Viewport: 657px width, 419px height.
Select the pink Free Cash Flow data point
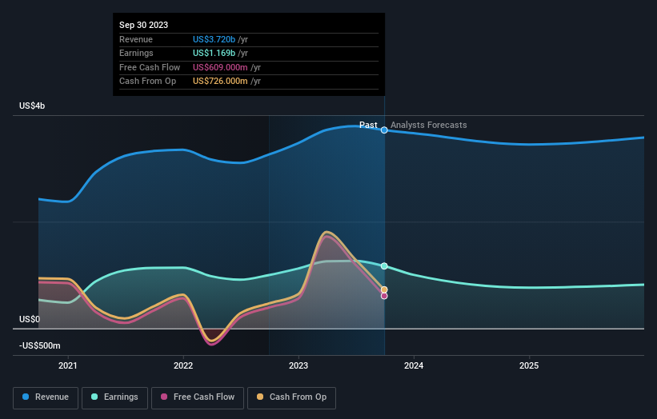click(384, 296)
